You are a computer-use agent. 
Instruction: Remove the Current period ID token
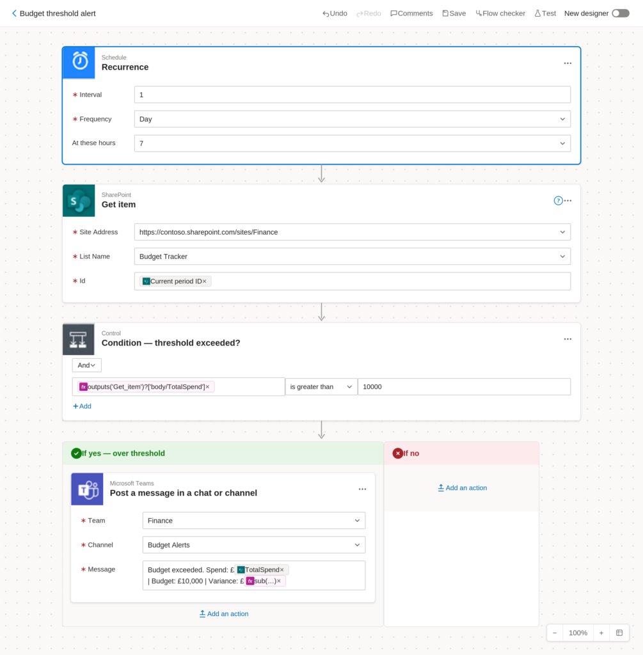click(204, 281)
